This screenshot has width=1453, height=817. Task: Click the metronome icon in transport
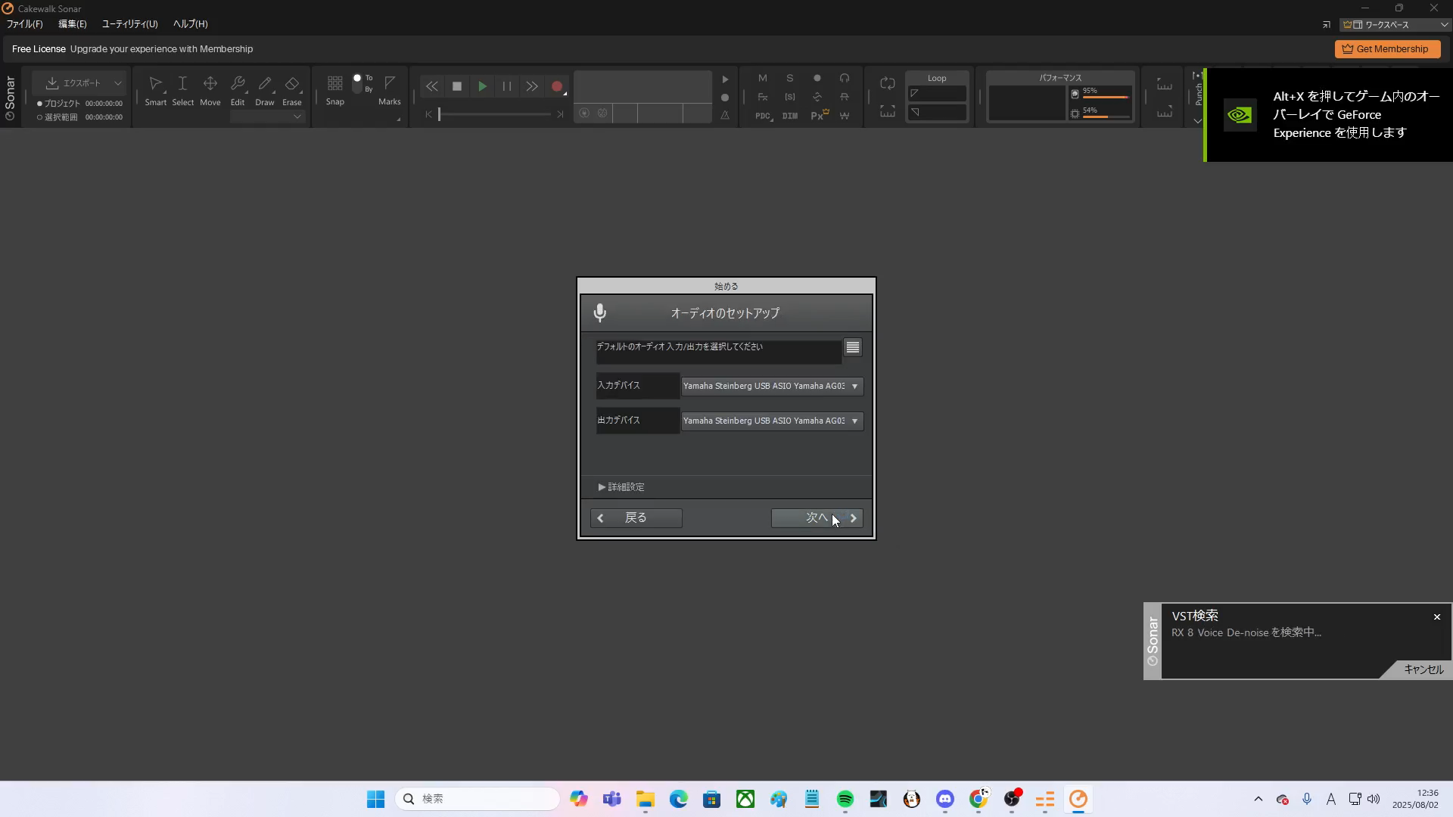[x=725, y=116]
